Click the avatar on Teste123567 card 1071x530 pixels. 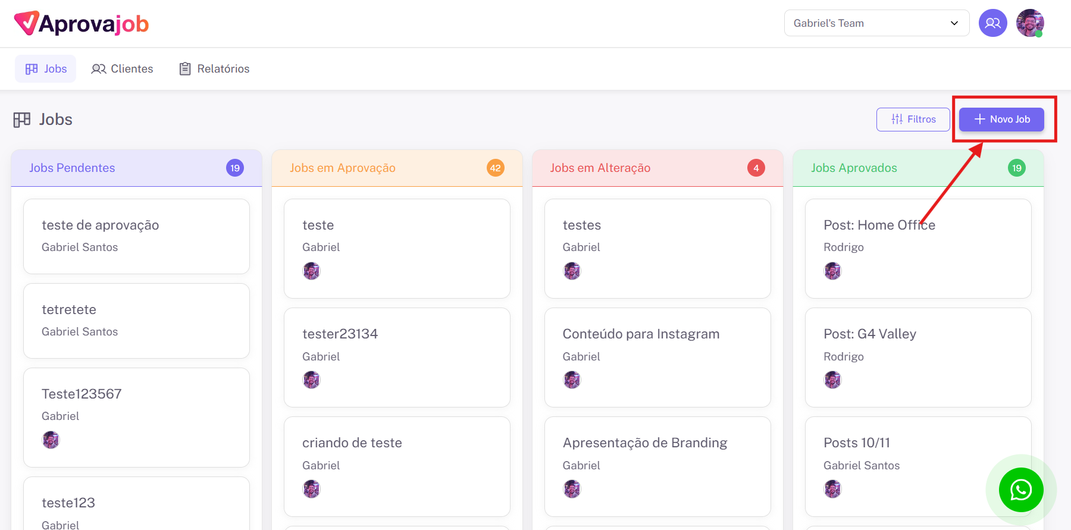pos(51,440)
